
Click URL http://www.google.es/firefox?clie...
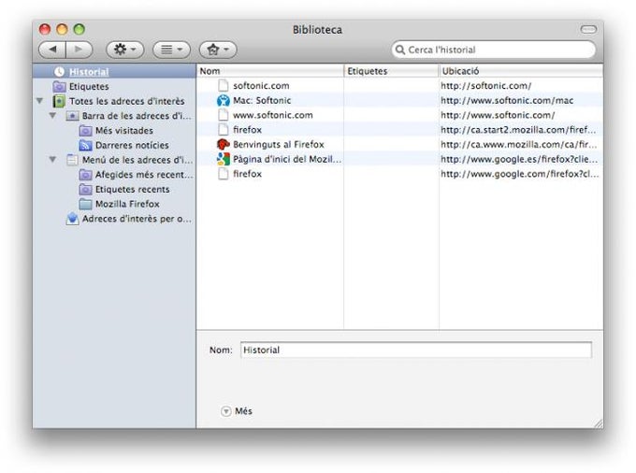(519, 159)
